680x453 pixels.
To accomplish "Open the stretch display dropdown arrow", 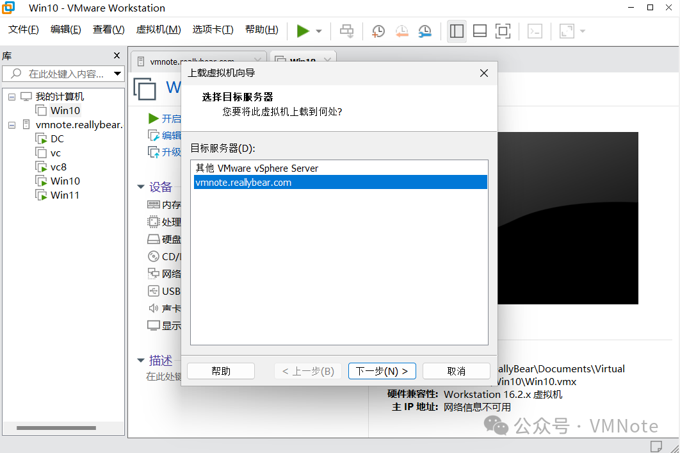I will coord(583,31).
